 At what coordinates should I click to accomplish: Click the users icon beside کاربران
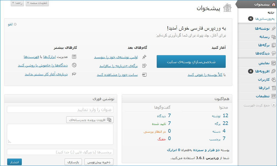273,79
